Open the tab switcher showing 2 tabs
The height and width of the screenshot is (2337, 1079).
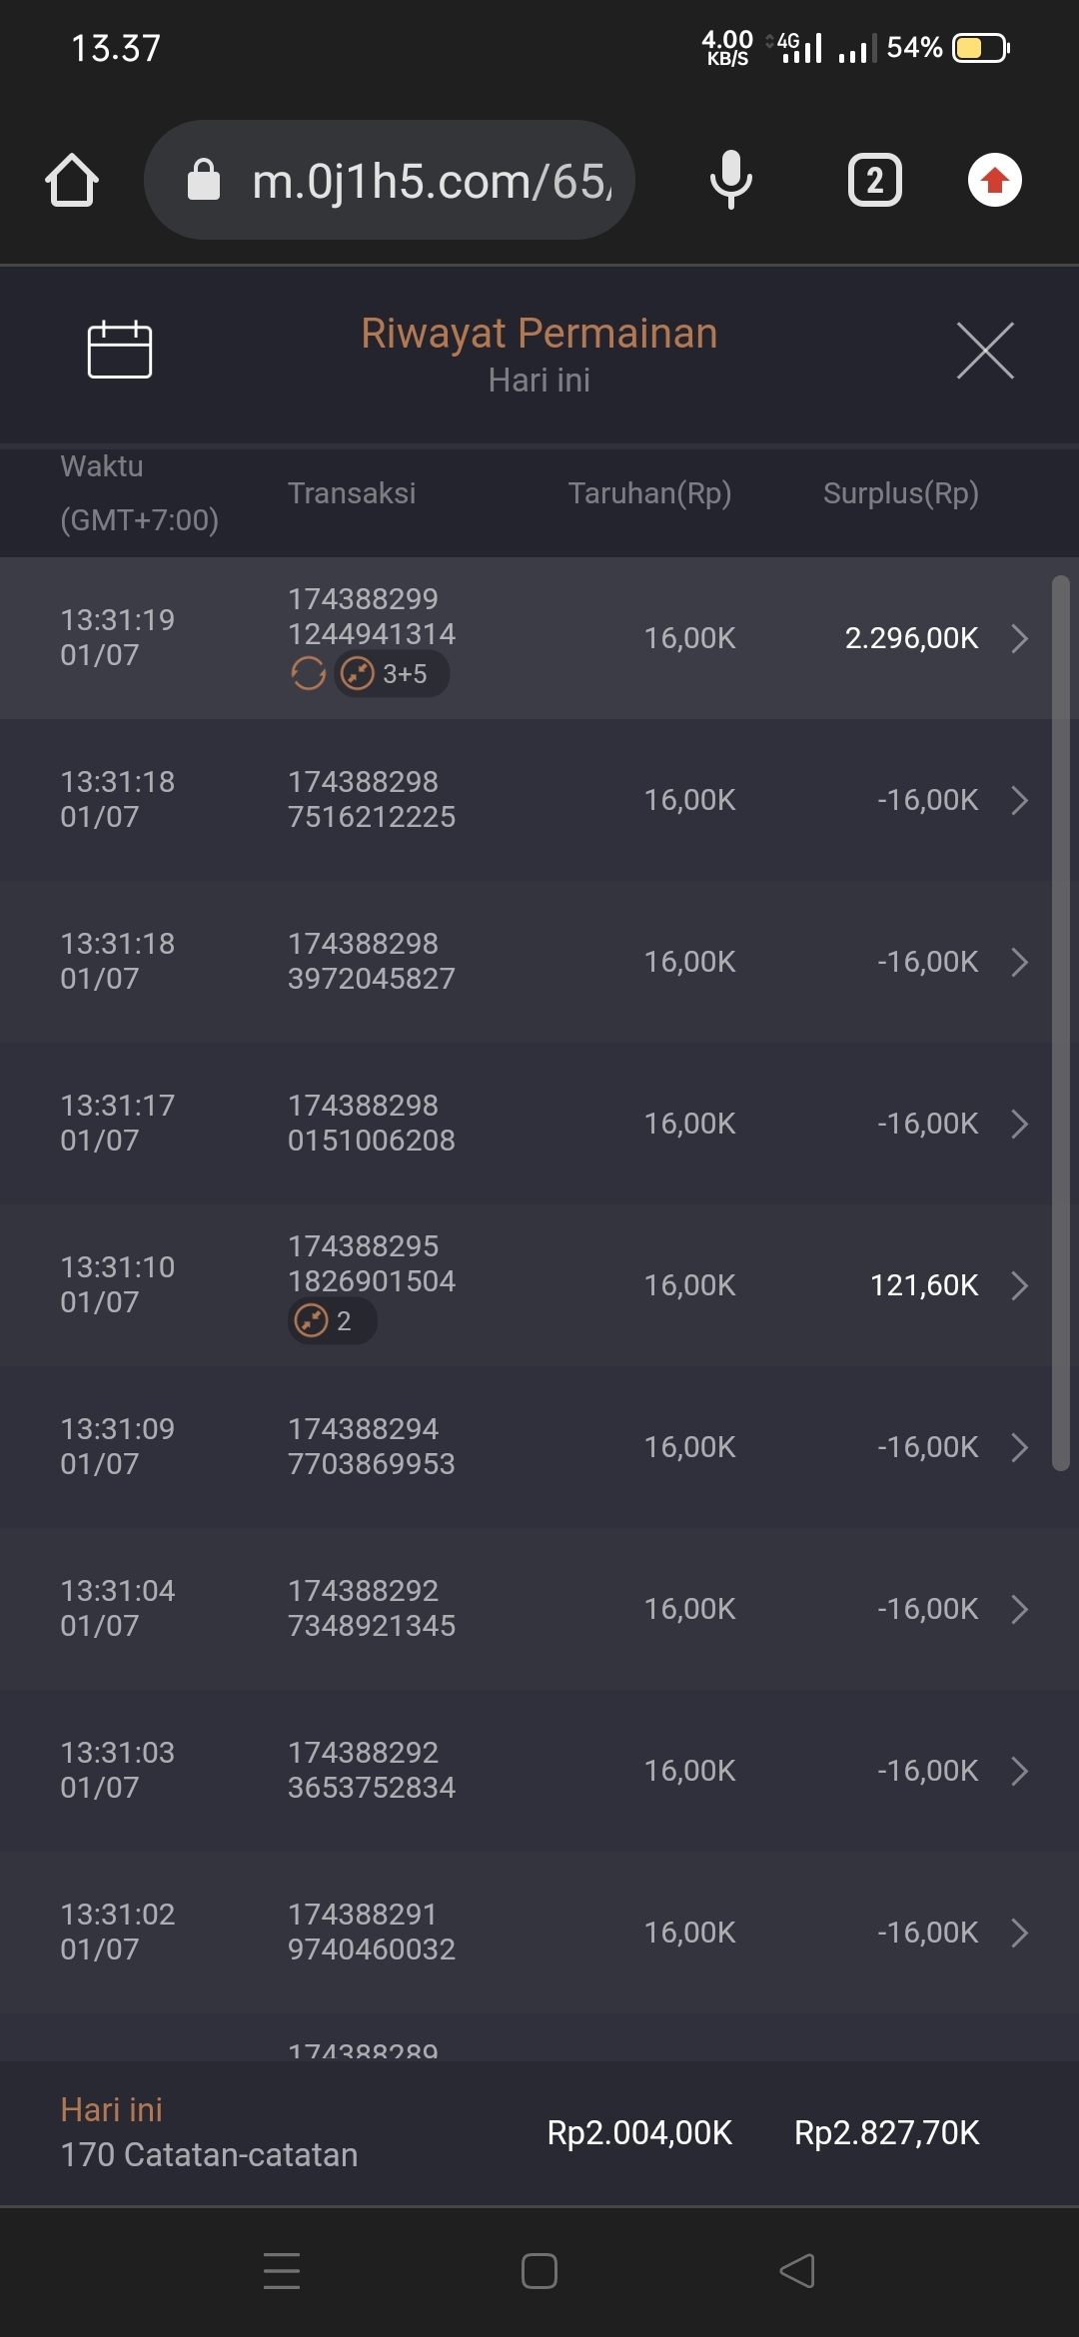[x=874, y=181]
